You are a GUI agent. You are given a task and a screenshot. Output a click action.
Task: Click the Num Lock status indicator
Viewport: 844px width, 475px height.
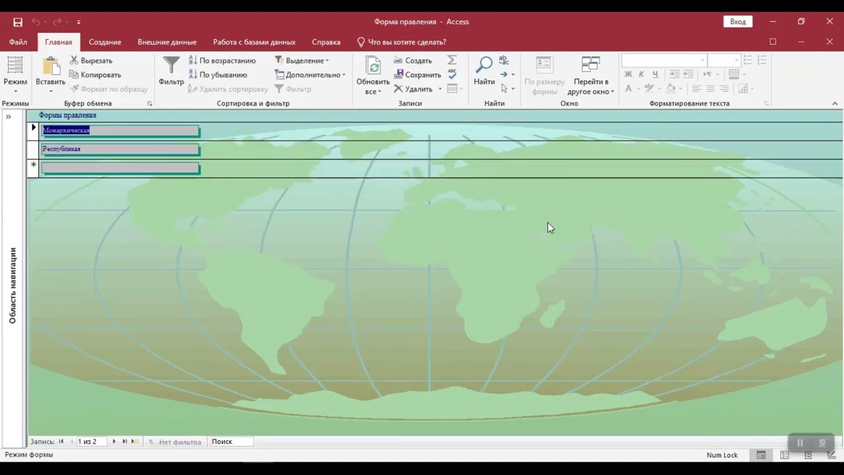click(722, 455)
